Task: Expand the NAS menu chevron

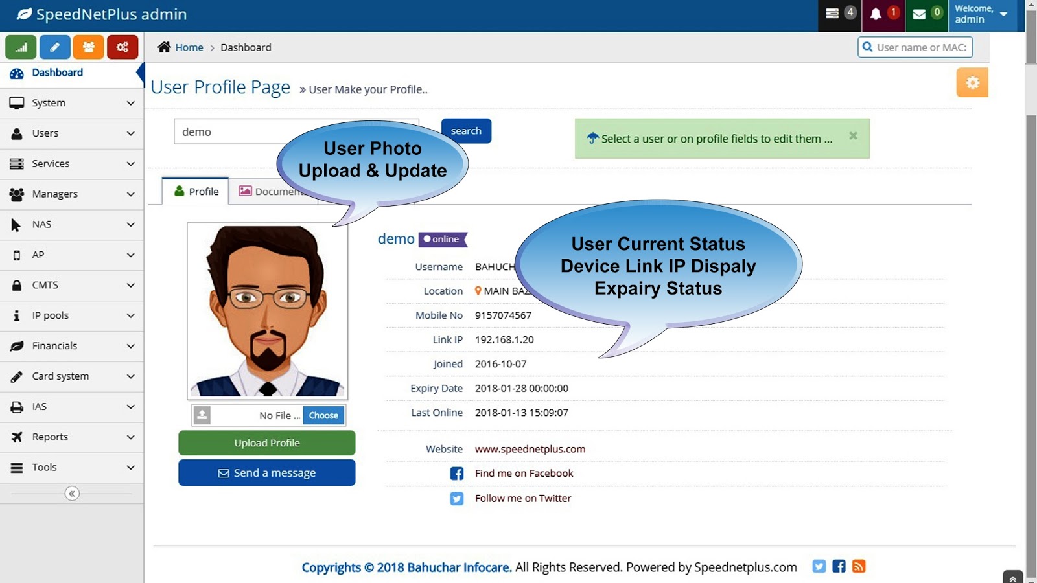Action: [x=130, y=225]
